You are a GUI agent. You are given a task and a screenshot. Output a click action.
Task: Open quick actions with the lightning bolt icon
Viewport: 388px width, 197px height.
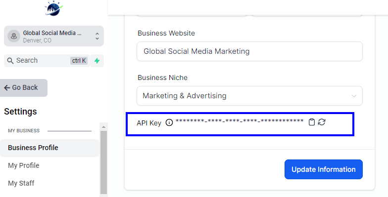(x=97, y=61)
